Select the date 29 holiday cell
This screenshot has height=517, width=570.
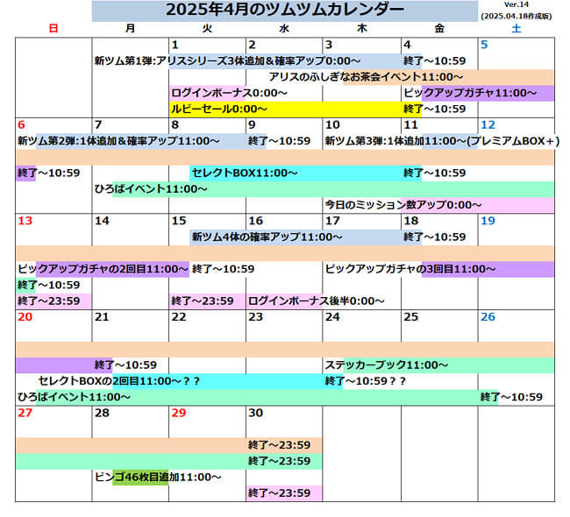(179, 413)
